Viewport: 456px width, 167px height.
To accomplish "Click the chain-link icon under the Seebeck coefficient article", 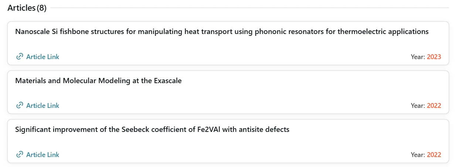I will (x=20, y=154).
